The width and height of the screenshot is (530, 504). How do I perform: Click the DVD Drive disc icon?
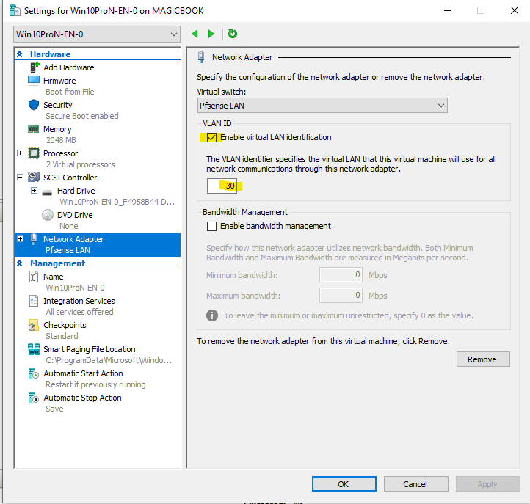coord(48,215)
